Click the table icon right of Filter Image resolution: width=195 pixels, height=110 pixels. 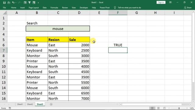pos(34,2)
